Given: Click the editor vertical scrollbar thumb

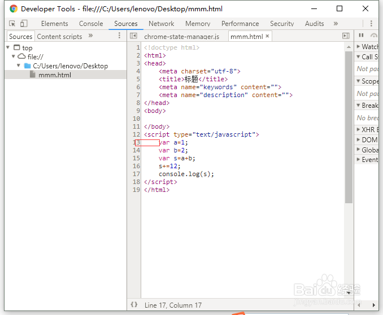Looking at the screenshot, I should click(349, 127).
